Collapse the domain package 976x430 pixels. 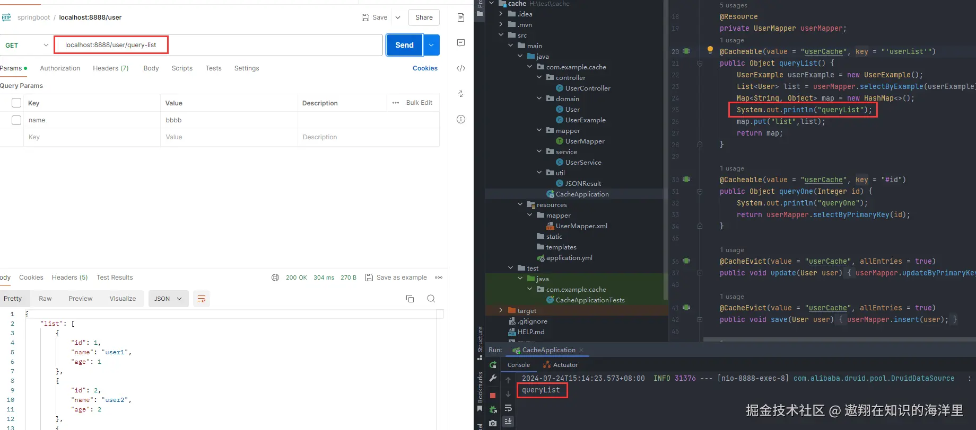pos(539,98)
